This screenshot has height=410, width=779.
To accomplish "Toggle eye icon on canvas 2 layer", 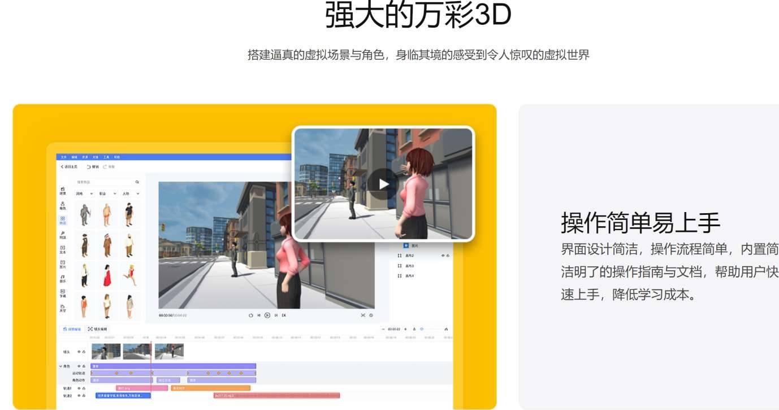I will coord(443,255).
